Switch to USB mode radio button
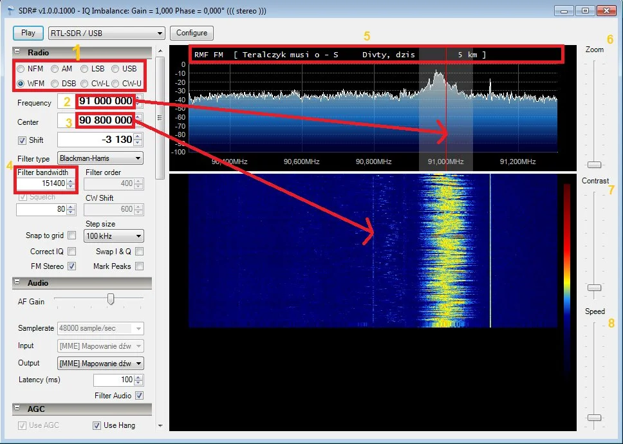Viewport: 623px width, 444px height. tap(116, 69)
